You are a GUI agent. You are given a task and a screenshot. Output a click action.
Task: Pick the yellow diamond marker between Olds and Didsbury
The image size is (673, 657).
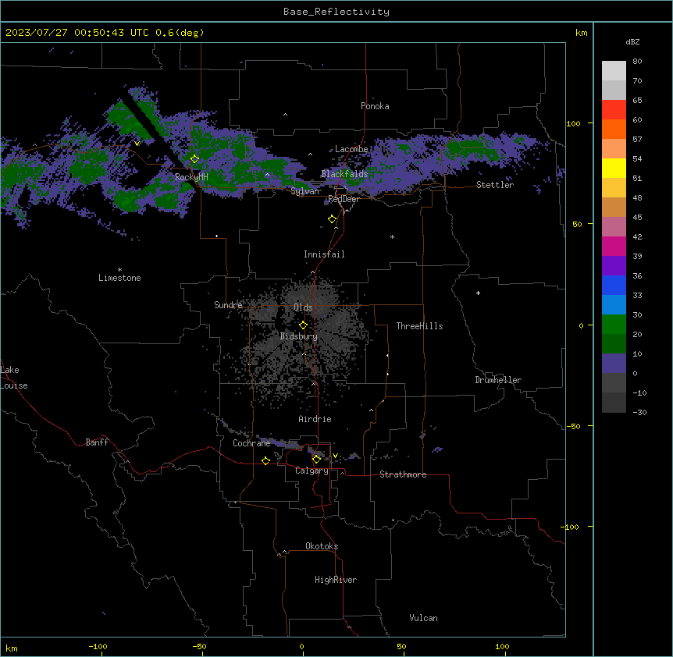[303, 325]
